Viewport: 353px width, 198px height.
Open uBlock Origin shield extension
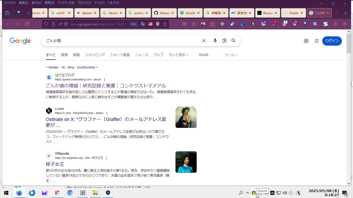point(222,24)
